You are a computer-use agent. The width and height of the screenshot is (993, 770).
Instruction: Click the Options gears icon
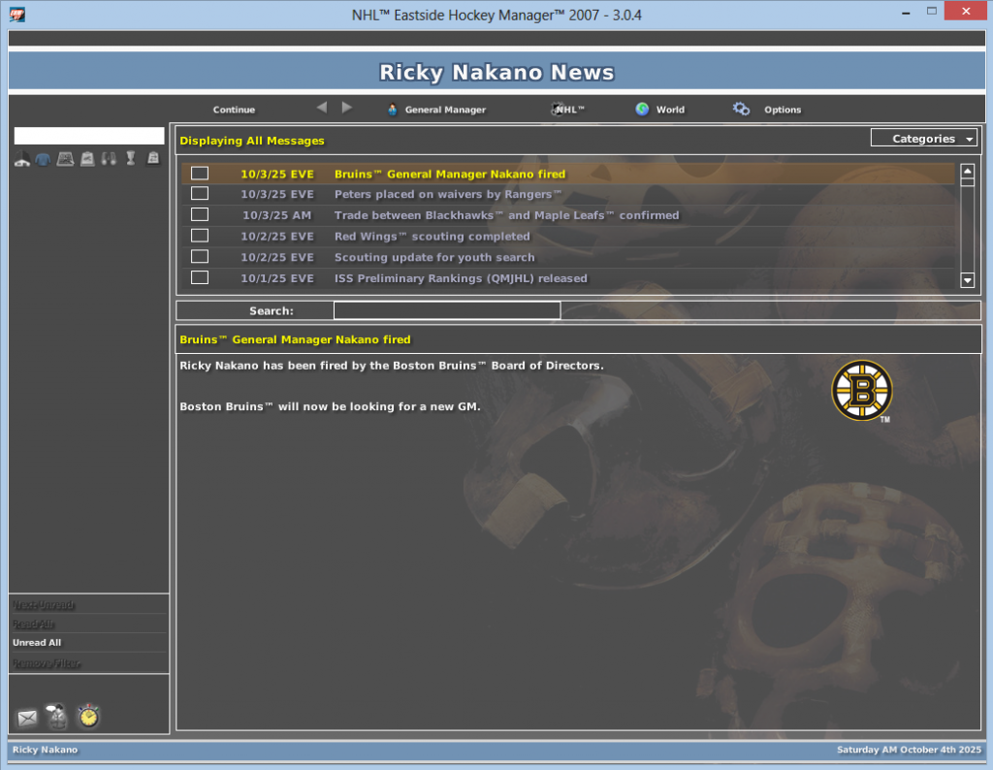741,109
